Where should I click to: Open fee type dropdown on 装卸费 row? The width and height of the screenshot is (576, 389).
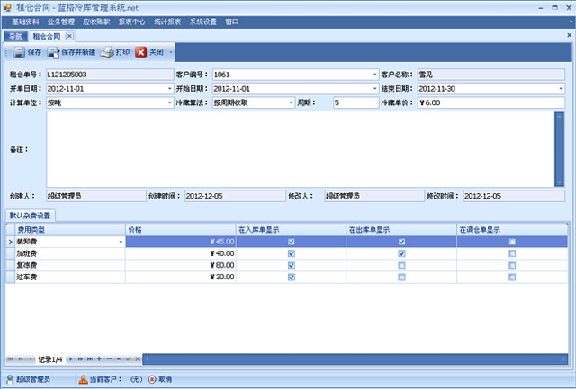[121, 242]
